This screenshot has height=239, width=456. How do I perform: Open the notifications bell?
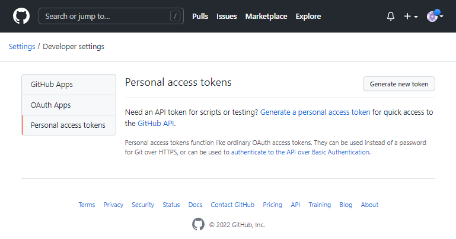(391, 16)
